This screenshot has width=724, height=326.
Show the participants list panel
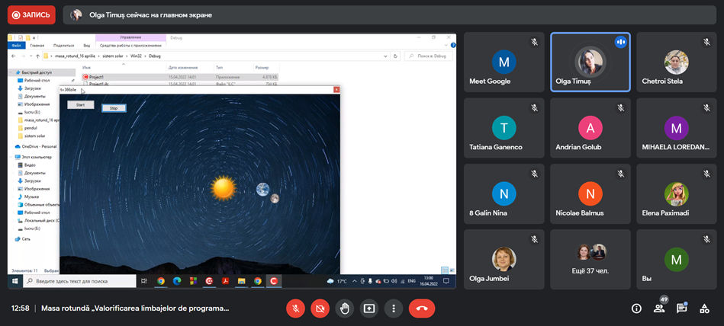click(x=659, y=308)
